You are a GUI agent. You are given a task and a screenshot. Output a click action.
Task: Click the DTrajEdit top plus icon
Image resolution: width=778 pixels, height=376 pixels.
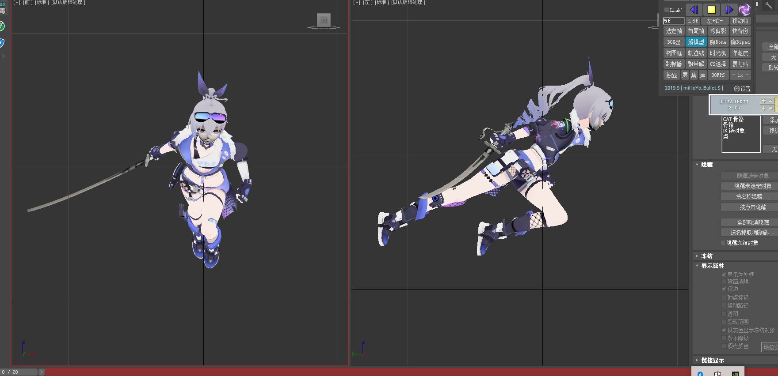tap(763, 101)
